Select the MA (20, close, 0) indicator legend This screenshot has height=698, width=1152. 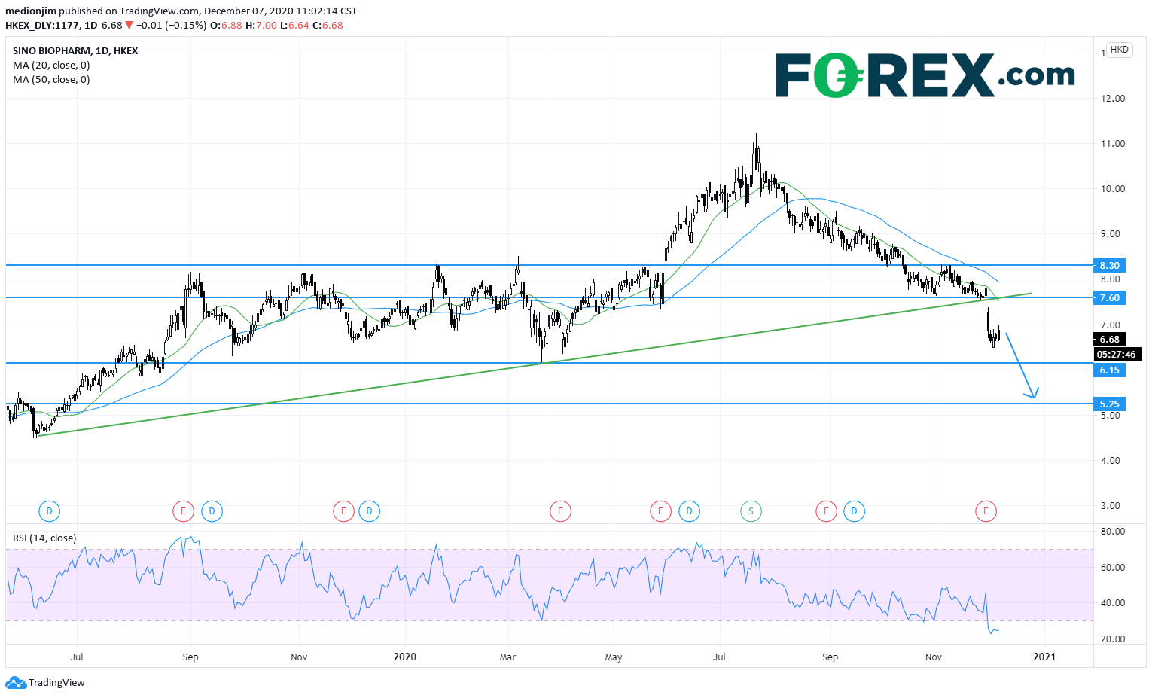click(51, 66)
